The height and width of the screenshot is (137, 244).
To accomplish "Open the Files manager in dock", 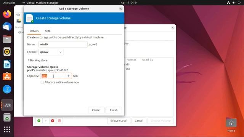I will 7,39.
